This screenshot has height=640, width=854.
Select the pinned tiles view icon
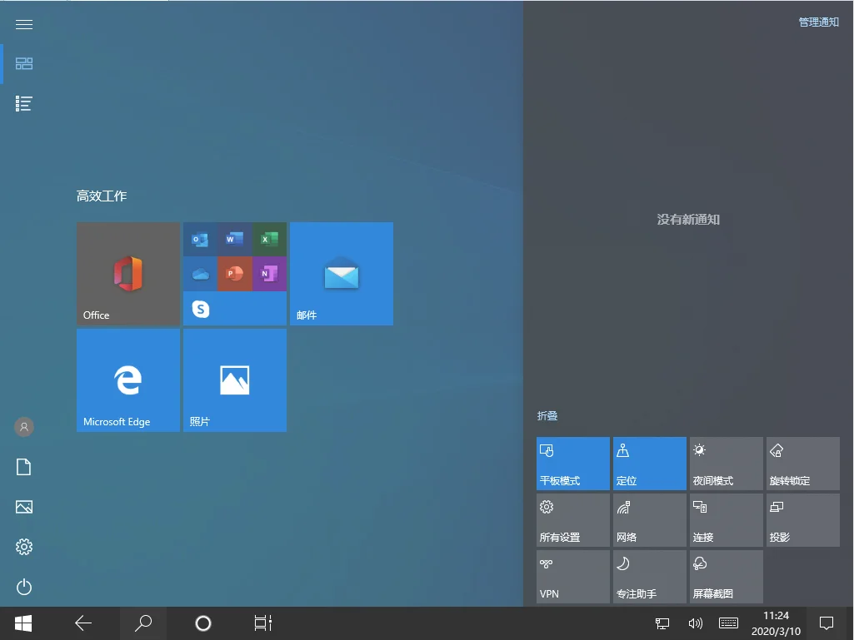pyautogui.click(x=24, y=64)
